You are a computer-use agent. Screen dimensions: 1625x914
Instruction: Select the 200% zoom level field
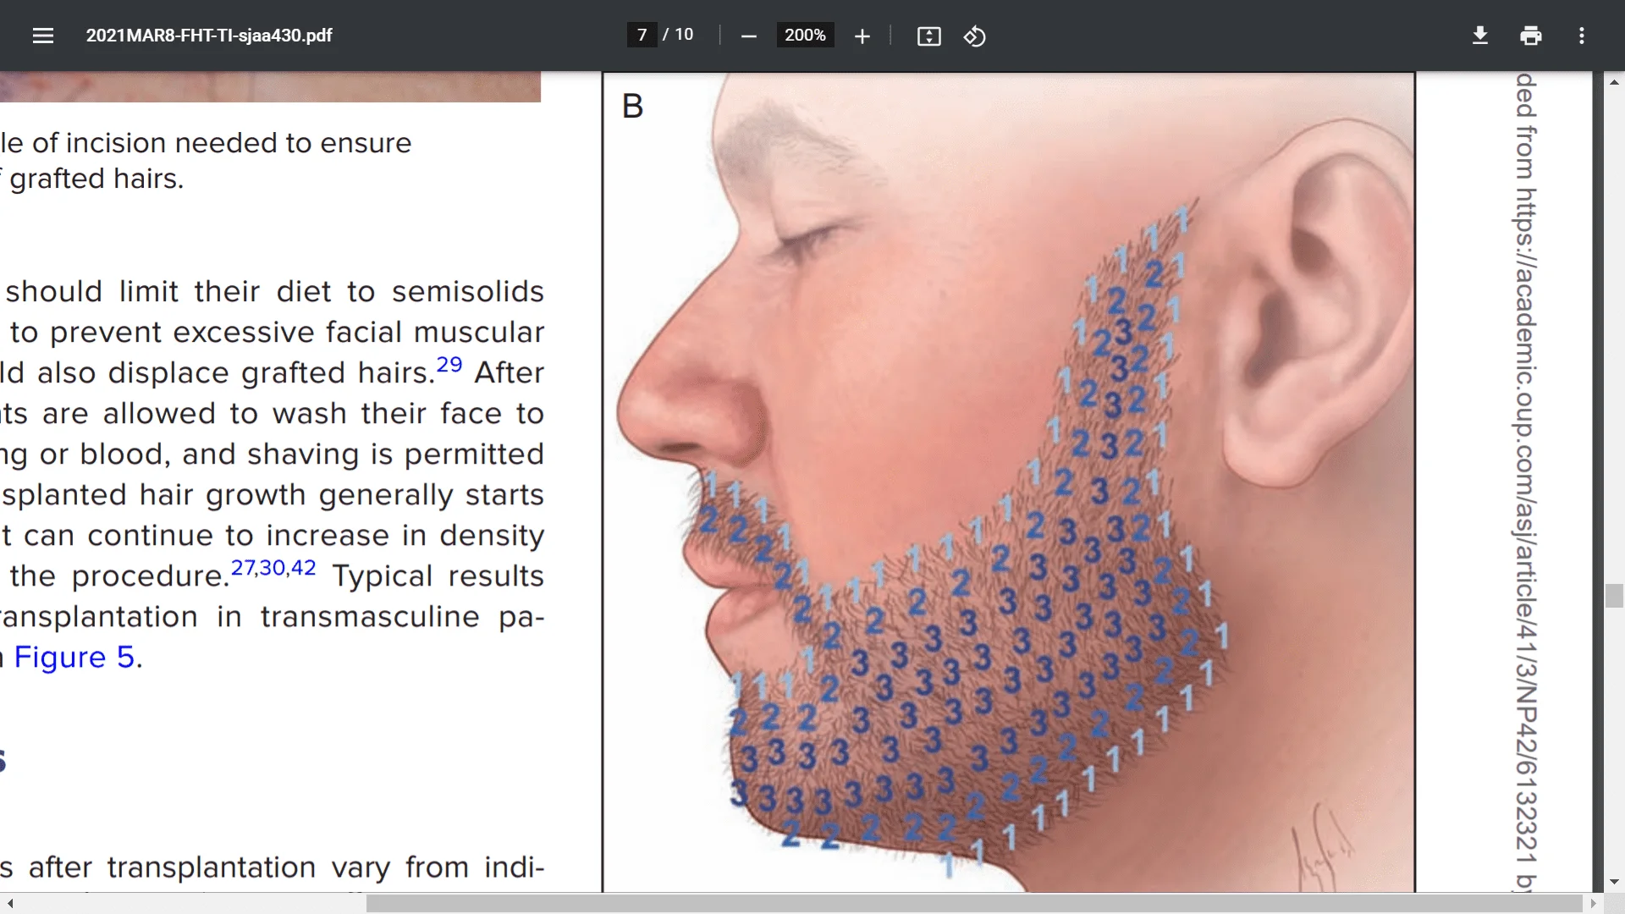[805, 35]
